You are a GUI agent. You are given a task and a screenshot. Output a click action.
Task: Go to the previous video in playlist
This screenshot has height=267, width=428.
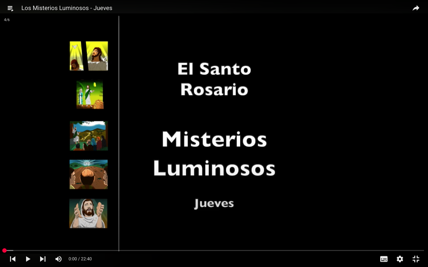point(13,259)
